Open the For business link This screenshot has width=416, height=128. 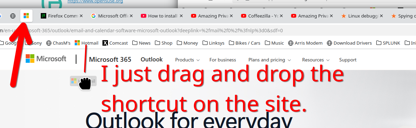223,60
